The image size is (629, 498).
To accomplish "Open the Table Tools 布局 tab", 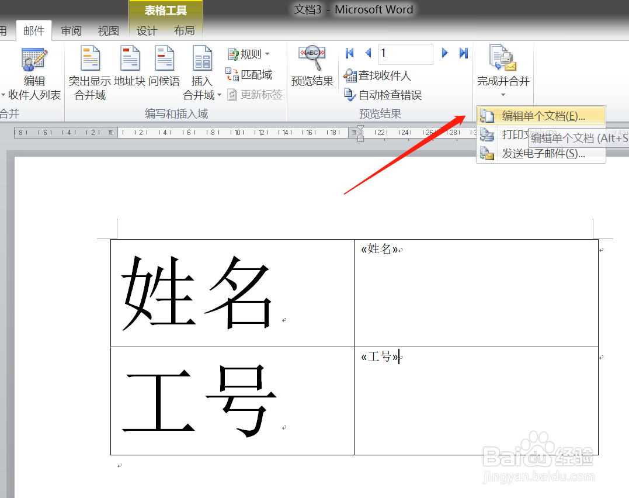I will [x=185, y=31].
